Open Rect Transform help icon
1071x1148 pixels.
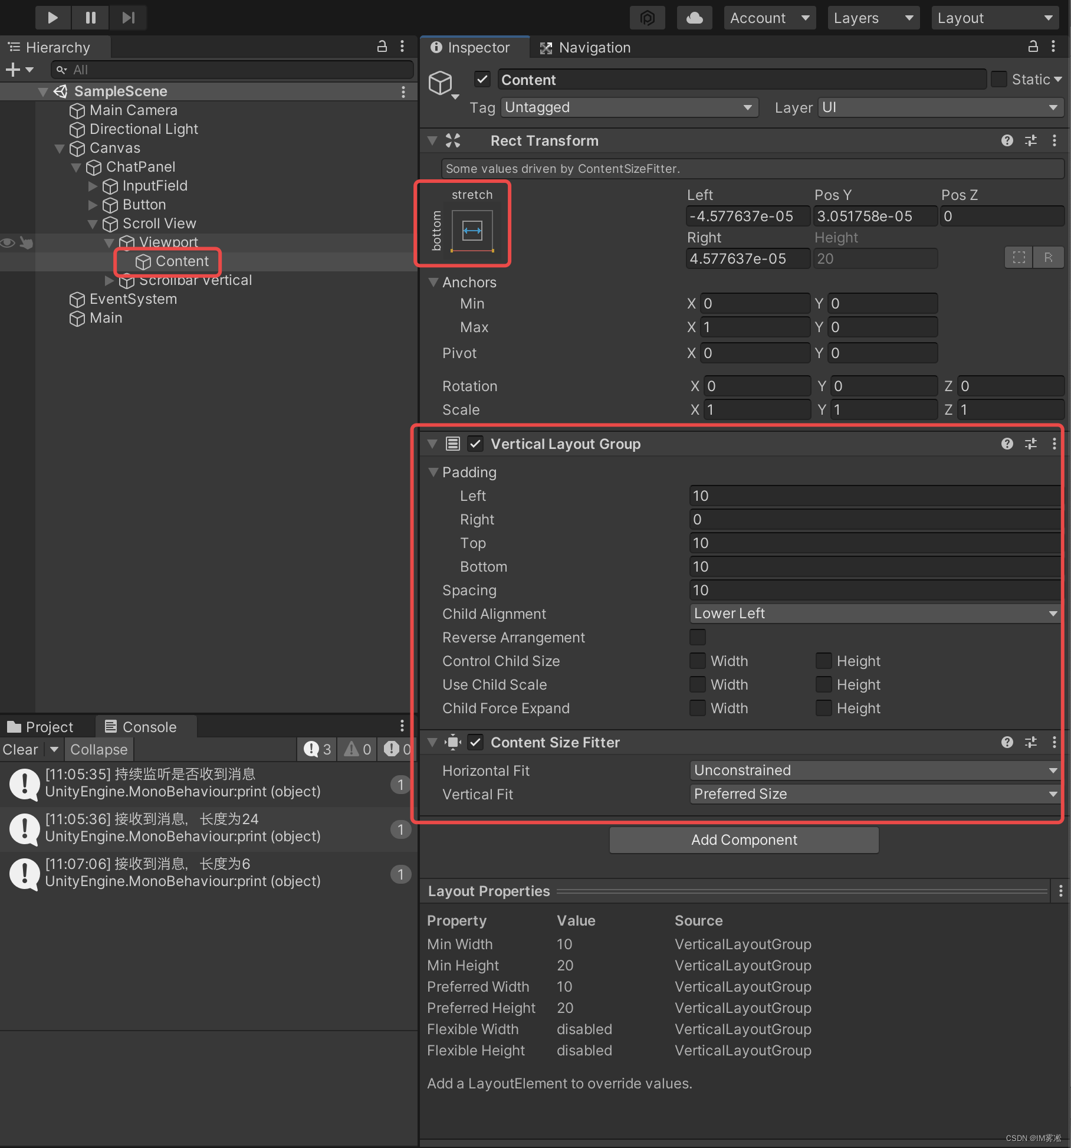(1007, 140)
